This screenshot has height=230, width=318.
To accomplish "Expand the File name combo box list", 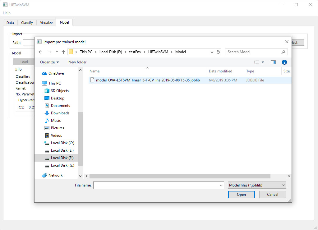I will pyautogui.click(x=221, y=185).
